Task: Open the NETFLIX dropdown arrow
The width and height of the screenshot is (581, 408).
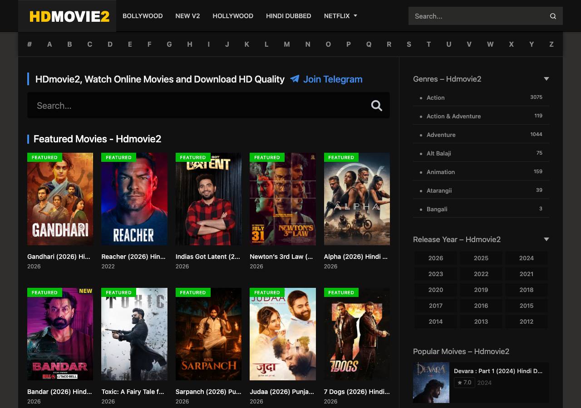Action: [355, 15]
